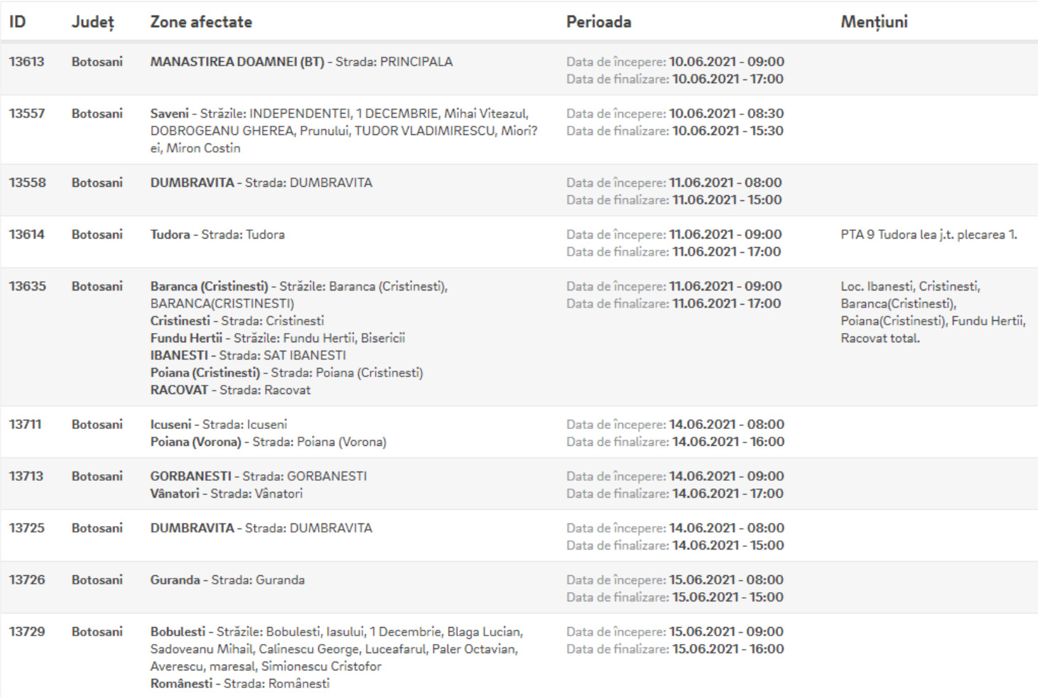Select row ID 13635
Screen dimensions: 1038x698
click(x=26, y=286)
